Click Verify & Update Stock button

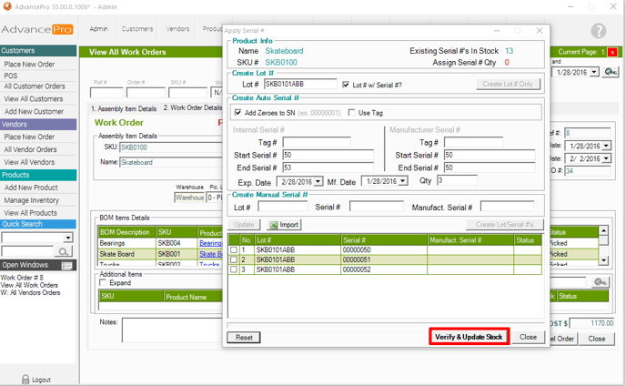(469, 337)
